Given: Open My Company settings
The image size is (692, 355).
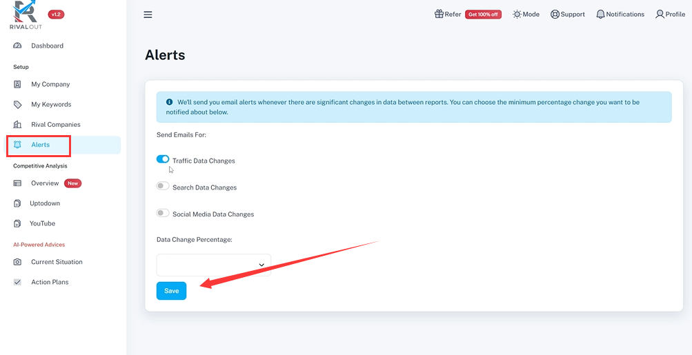Looking at the screenshot, I should pyautogui.click(x=50, y=84).
